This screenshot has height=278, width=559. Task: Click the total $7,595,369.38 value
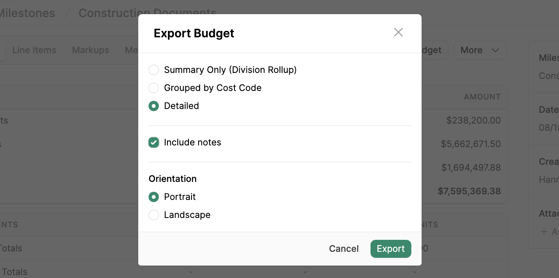tap(469, 191)
